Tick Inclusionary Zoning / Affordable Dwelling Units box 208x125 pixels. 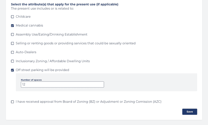(12, 61)
